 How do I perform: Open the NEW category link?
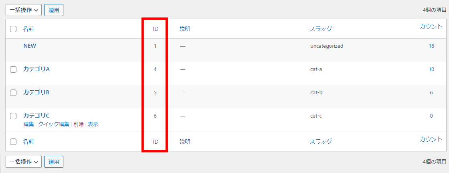click(30, 46)
